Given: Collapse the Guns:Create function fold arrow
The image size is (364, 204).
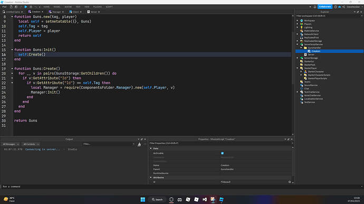Looking at the screenshot, I should pos(12,69).
